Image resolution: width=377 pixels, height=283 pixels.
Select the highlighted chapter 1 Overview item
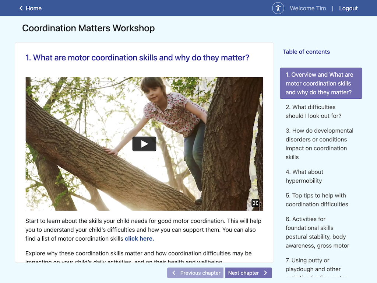pos(321,83)
